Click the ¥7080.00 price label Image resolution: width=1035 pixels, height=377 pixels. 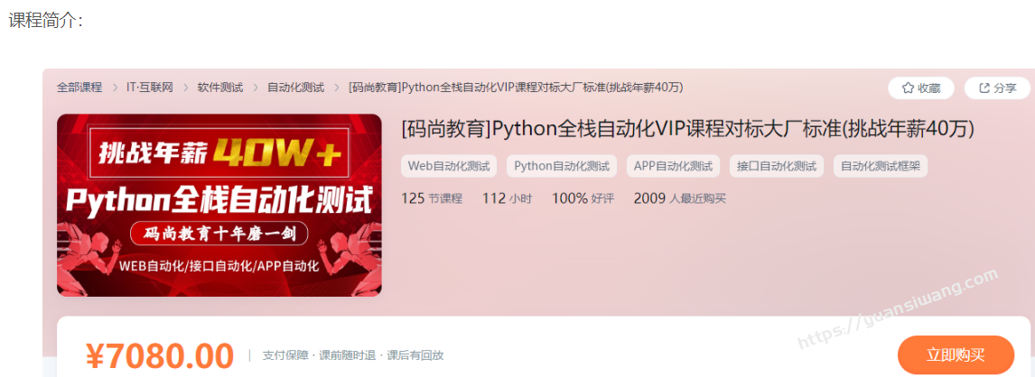pyautogui.click(x=160, y=356)
